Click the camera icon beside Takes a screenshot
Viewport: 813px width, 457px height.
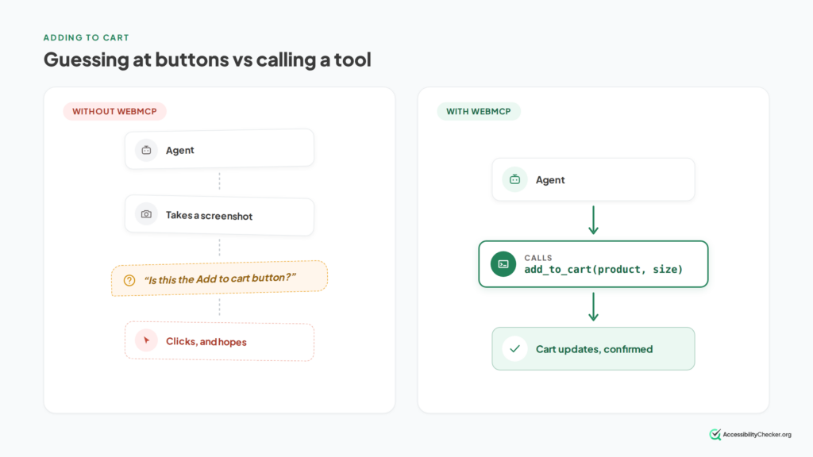coord(146,214)
